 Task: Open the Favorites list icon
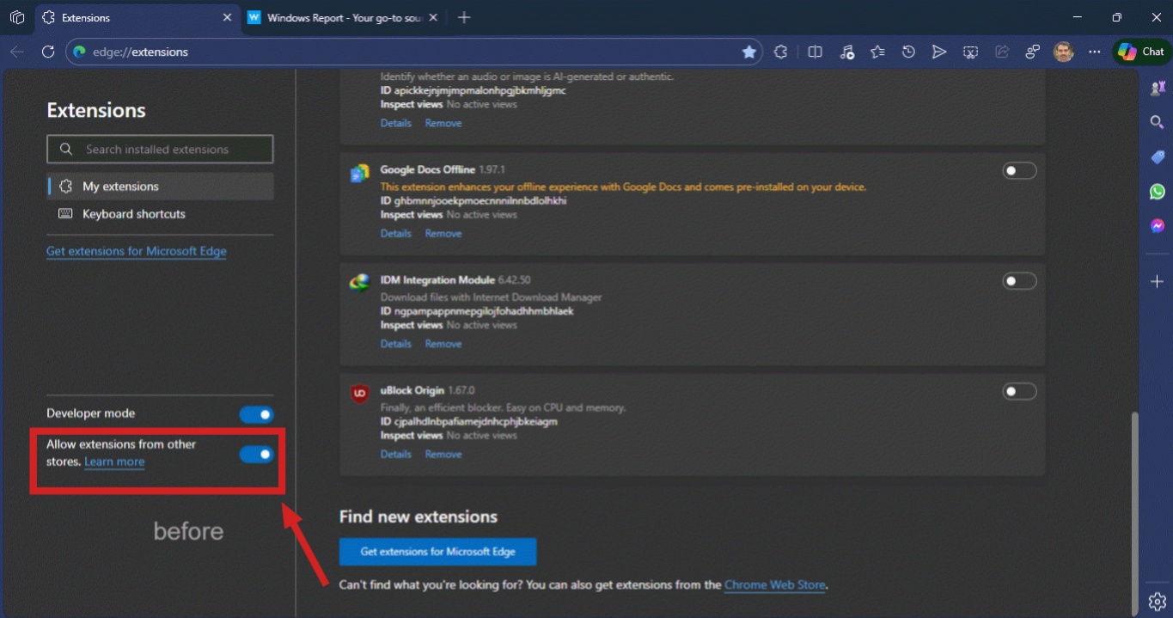tap(877, 52)
